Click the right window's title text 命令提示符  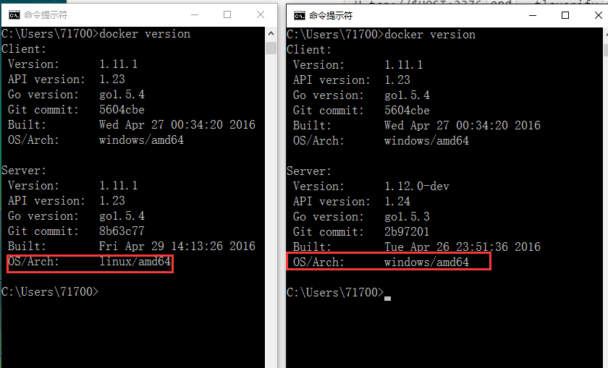[x=331, y=15]
